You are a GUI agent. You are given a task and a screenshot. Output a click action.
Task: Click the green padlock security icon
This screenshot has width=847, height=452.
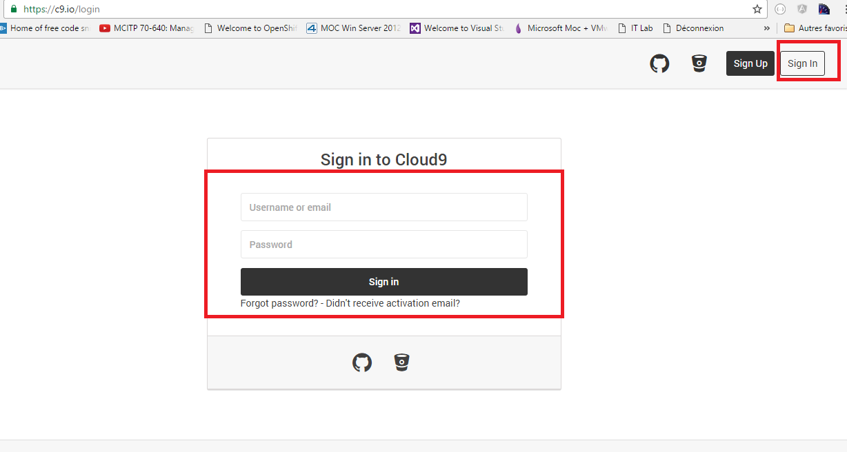coord(13,9)
